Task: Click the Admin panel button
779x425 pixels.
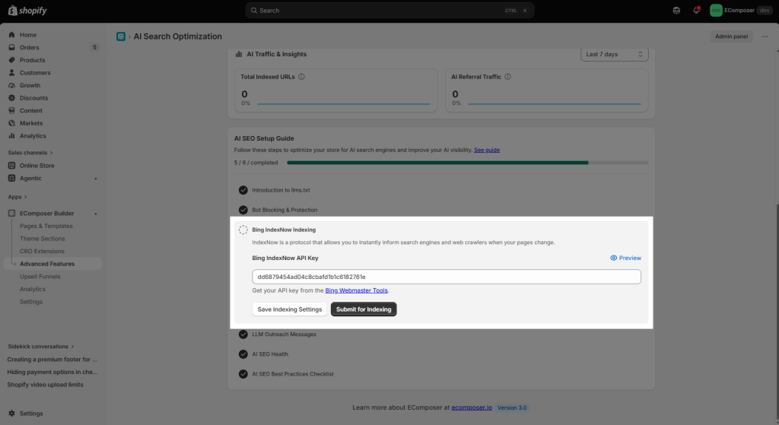Action: (x=731, y=36)
